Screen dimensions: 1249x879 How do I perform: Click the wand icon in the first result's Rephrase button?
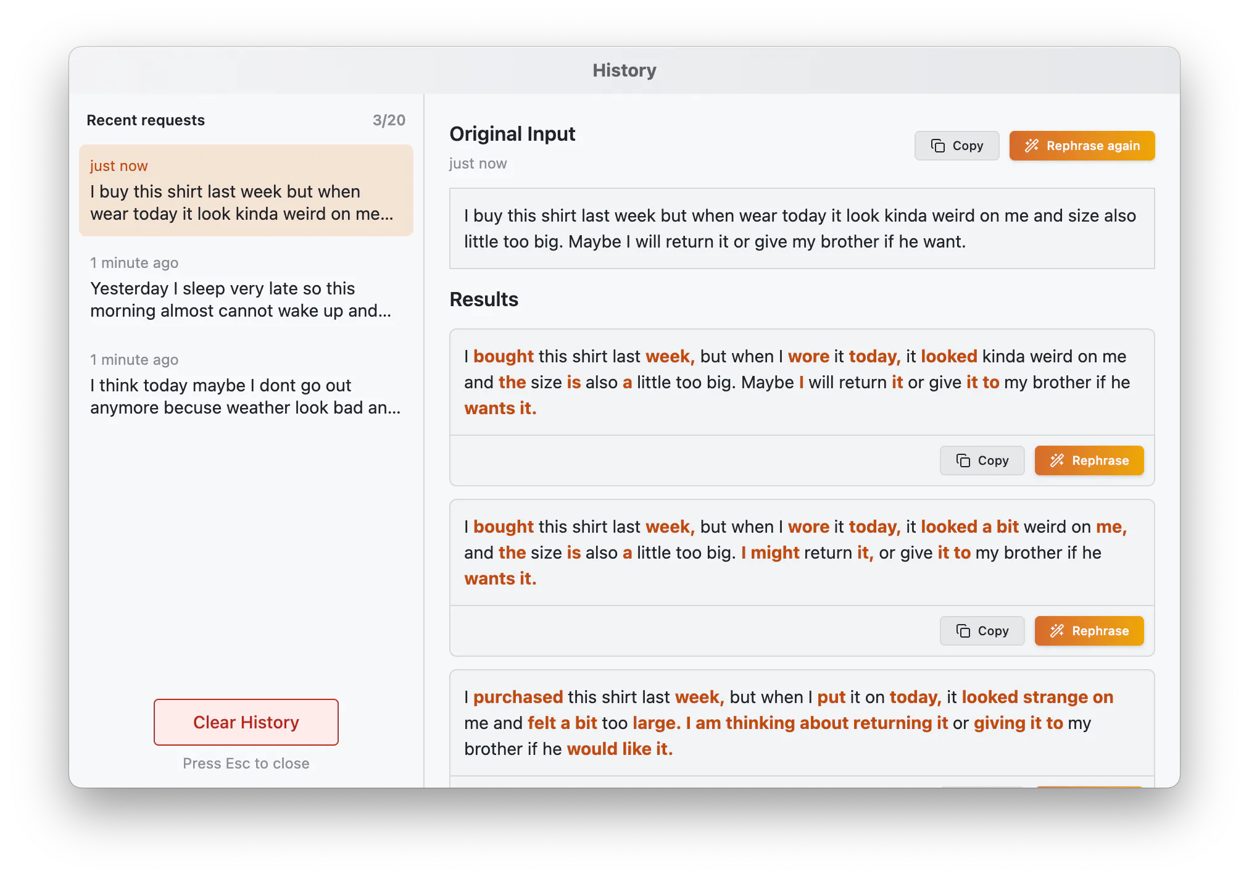tap(1057, 460)
